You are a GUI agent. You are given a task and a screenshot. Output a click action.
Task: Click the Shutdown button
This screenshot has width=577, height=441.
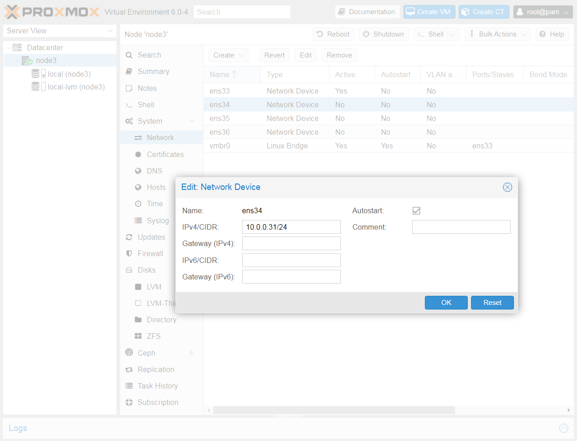click(x=384, y=34)
